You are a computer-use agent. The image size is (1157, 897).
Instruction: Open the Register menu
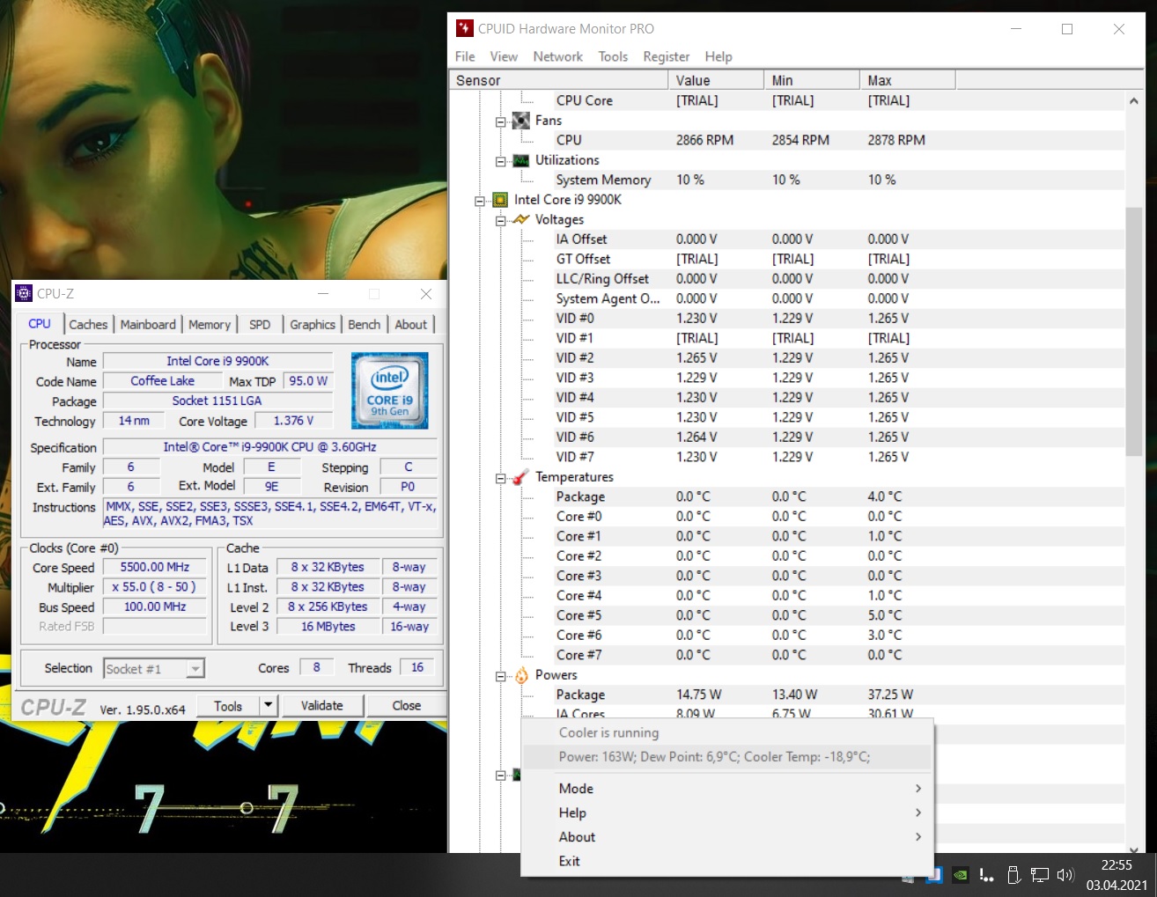pyautogui.click(x=667, y=56)
